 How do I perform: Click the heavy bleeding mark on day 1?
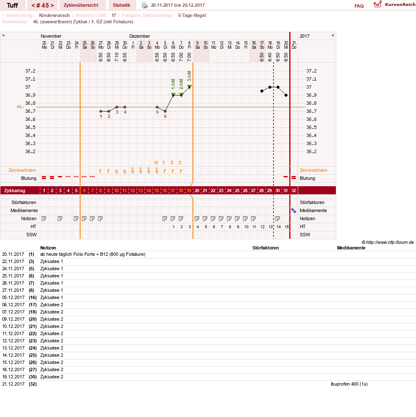click(44, 177)
